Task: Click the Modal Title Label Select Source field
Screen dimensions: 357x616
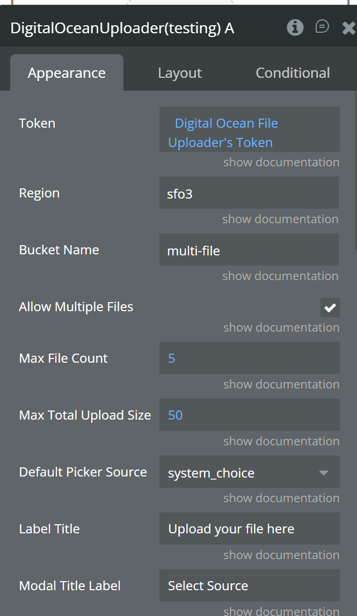Action: (249, 586)
